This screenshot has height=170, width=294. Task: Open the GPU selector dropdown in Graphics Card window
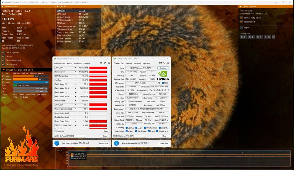129,136
